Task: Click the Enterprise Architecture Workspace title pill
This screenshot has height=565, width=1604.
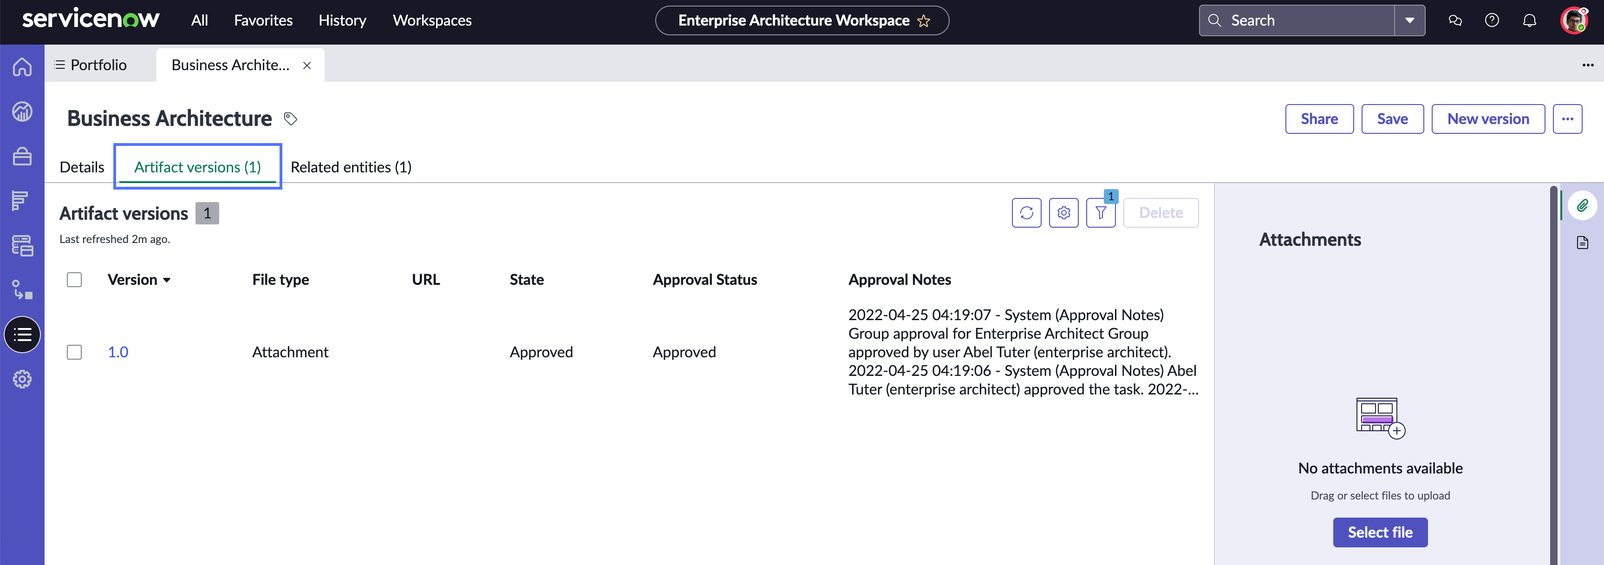Action: (x=802, y=20)
